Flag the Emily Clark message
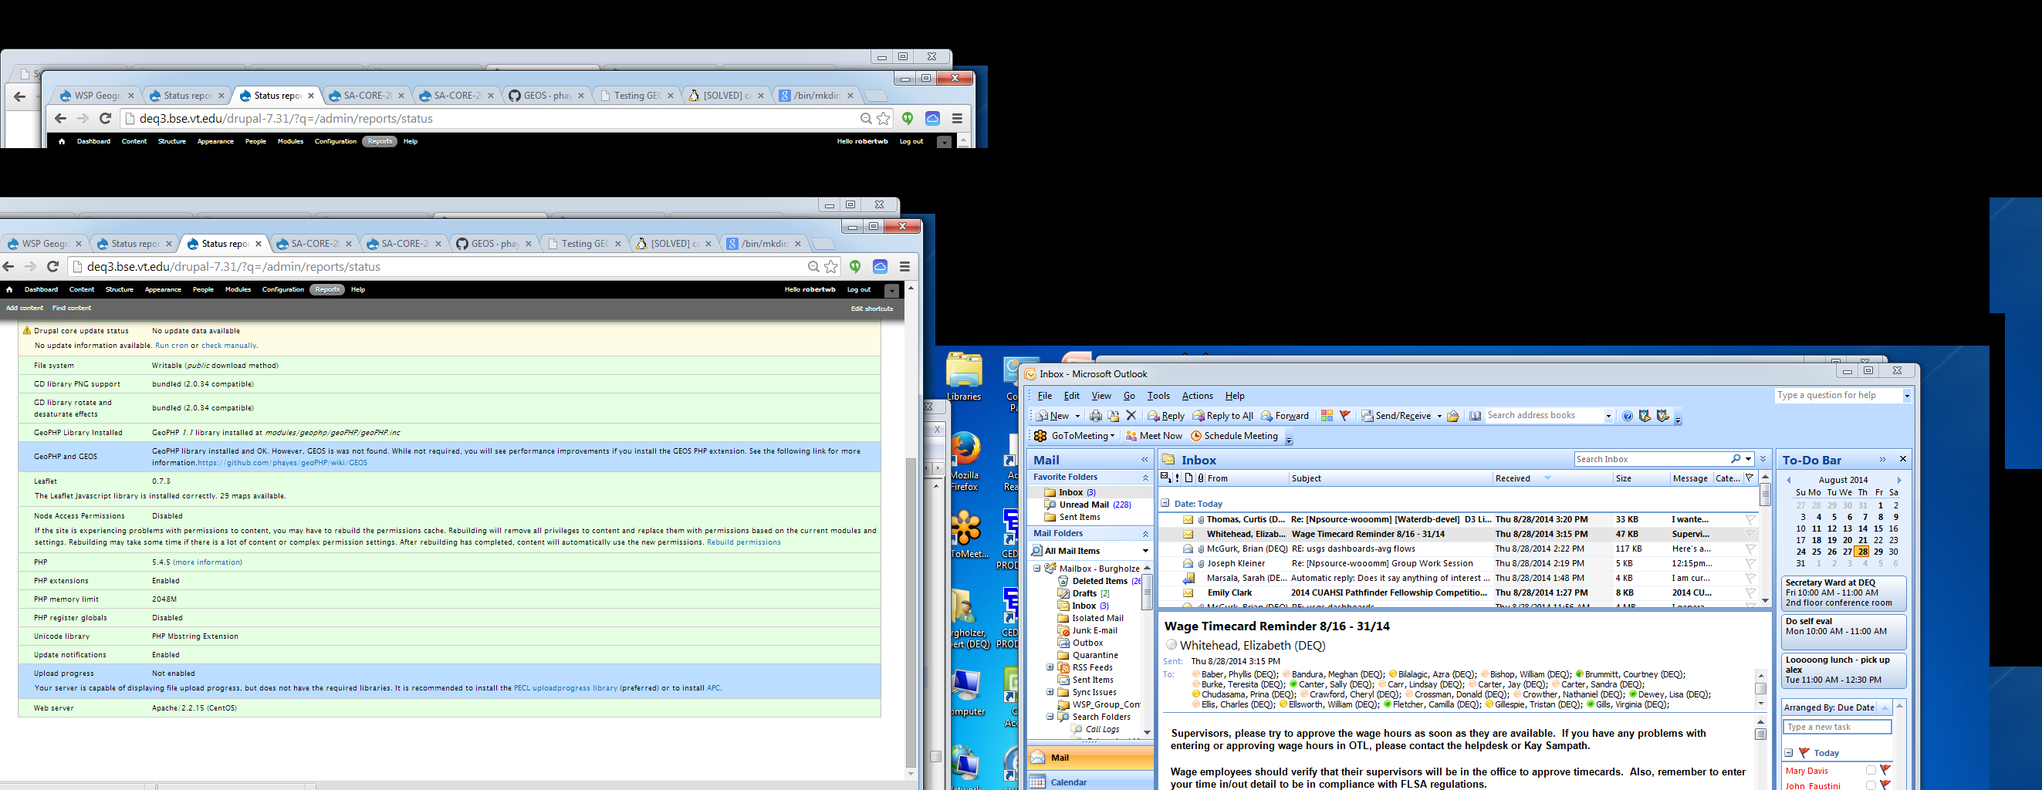Image resolution: width=2042 pixels, height=790 pixels. tap(1750, 592)
